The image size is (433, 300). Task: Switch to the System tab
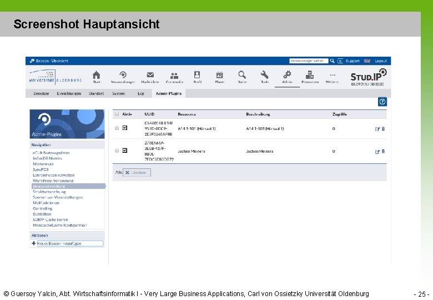118,94
